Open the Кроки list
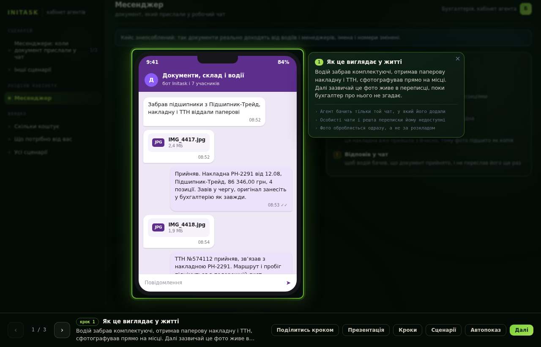Viewport: 541px width, 347px height. 407,330
